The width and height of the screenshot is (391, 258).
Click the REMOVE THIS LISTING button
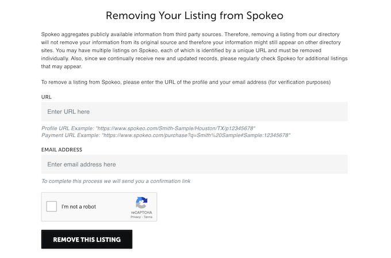coord(87,239)
